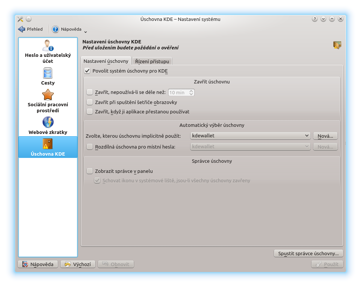This screenshot has width=361, height=287.
Task: Click Spustit správce úschovny... button
Action: click(309, 253)
